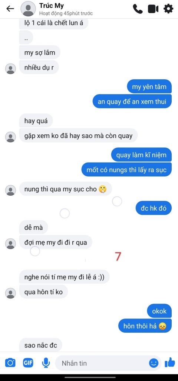
Task: Send a thumbs-up like
Action: point(170,363)
